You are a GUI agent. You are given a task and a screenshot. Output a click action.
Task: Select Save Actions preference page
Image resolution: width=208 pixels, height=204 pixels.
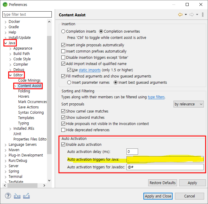click(x=28, y=107)
